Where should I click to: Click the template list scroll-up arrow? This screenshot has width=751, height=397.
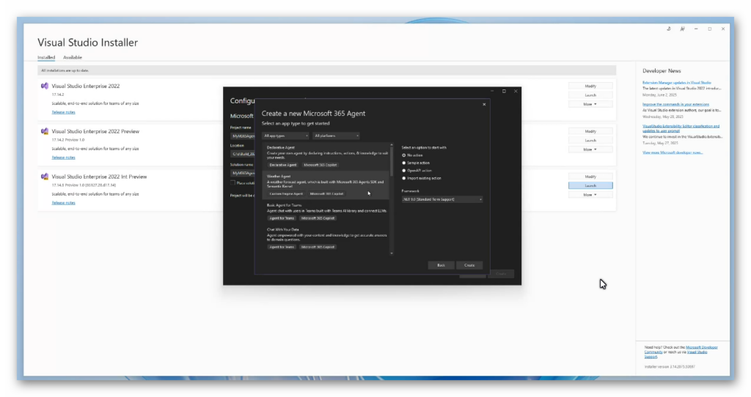point(392,145)
